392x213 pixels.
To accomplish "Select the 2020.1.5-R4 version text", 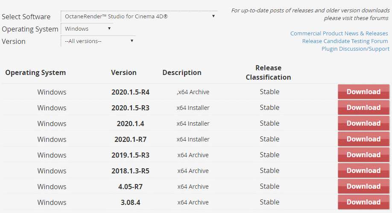I will [130, 92].
